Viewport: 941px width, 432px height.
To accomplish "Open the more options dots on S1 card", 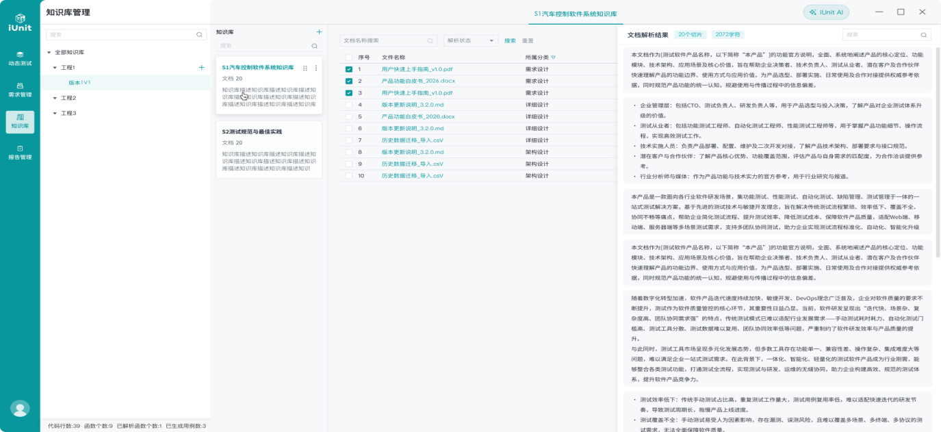I will [315, 68].
